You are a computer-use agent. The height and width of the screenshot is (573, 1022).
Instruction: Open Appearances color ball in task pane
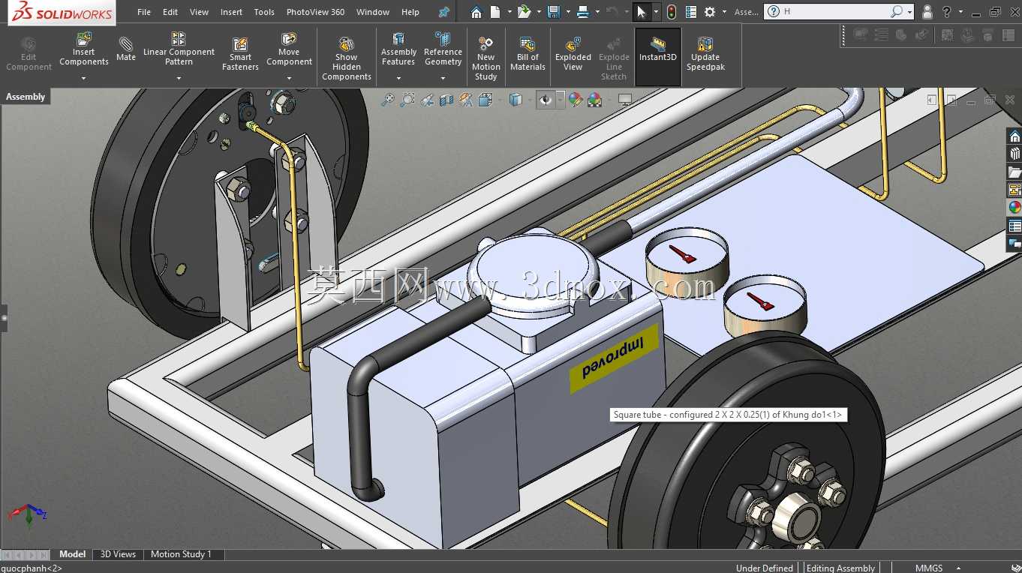pos(1014,208)
